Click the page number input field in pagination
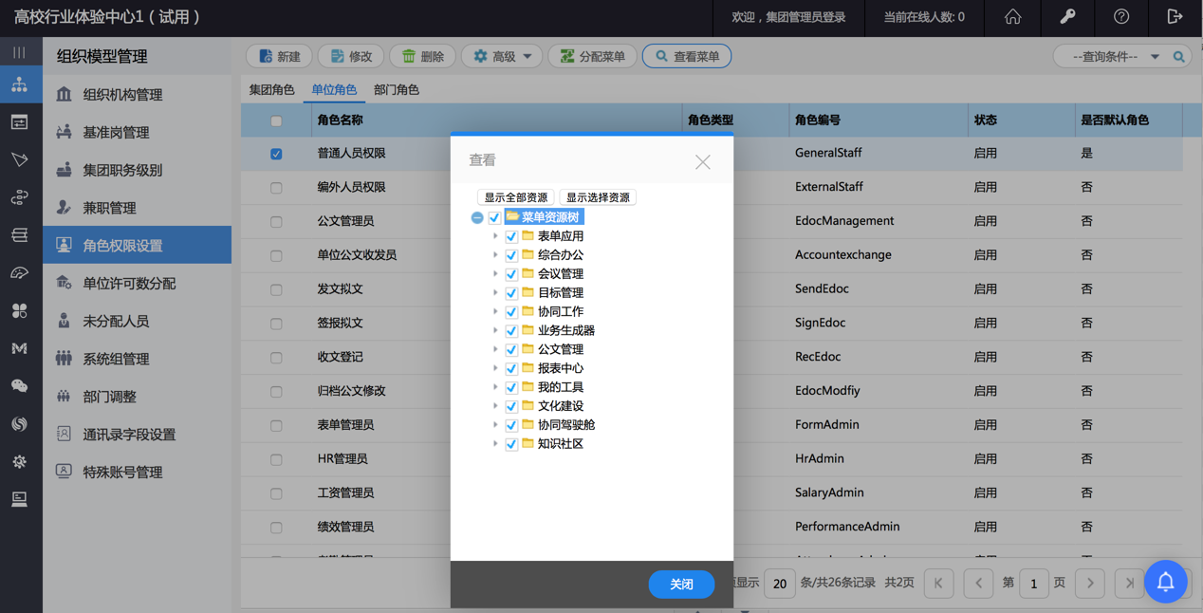Screen dimensions: 1203x613 point(1034,583)
